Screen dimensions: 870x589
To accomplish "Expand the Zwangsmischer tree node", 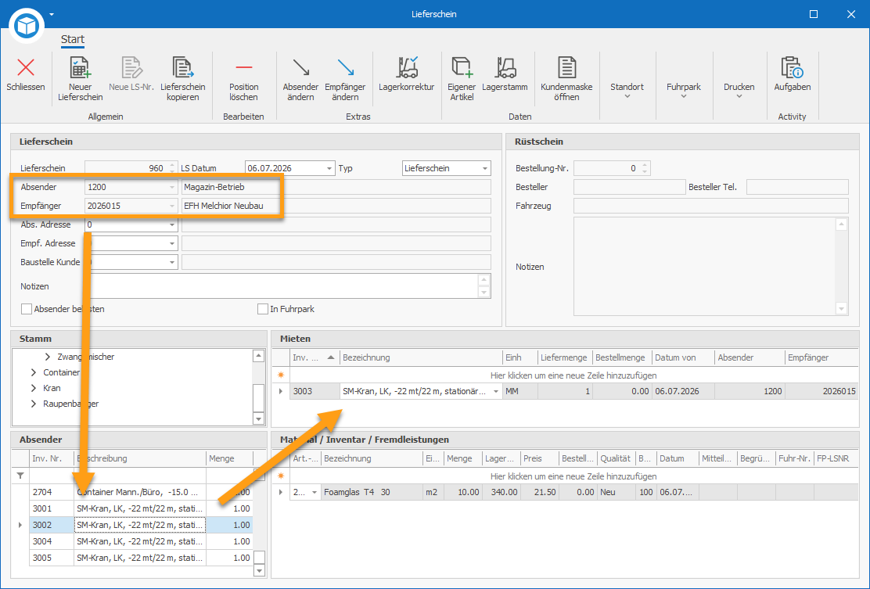I will pyautogui.click(x=48, y=357).
